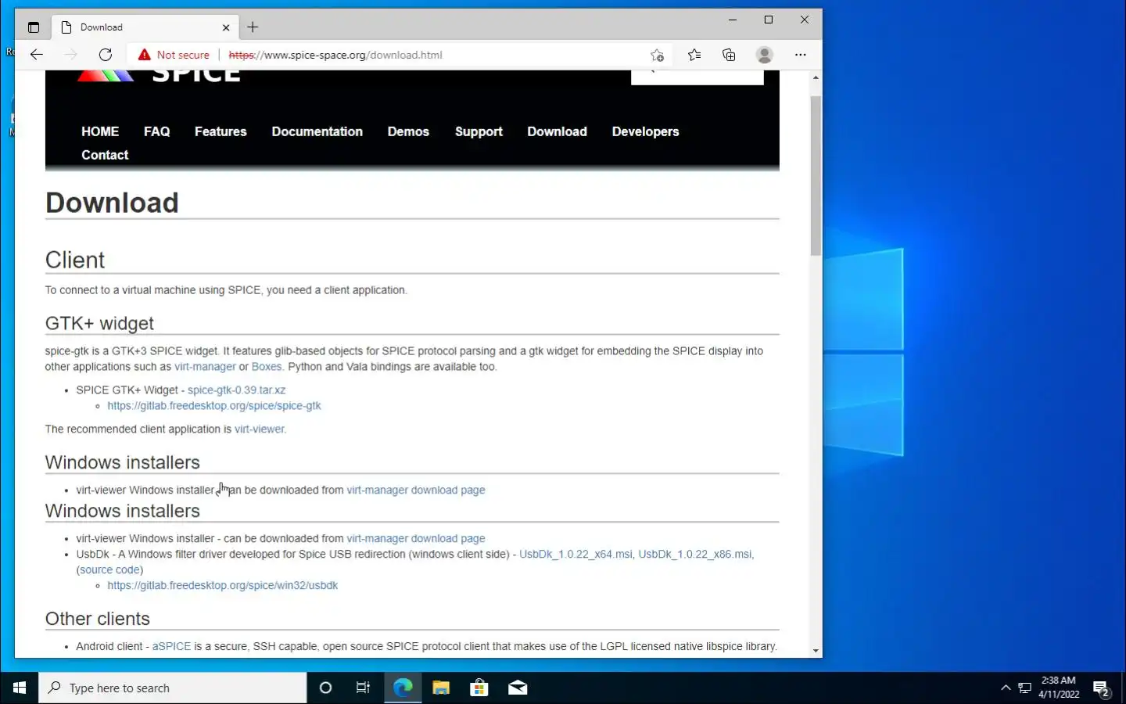Open Support in site navigation
Screen dimensions: 1126x704
click(x=479, y=131)
